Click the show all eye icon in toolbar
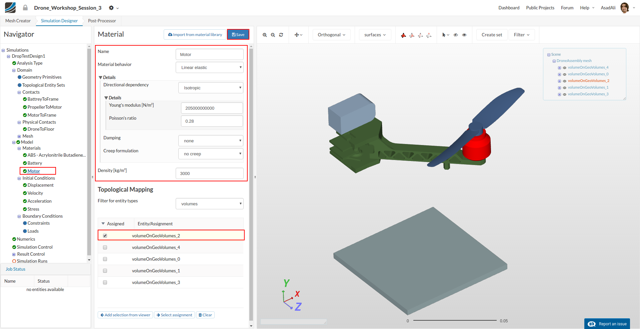The width and height of the screenshot is (640, 329). tap(464, 35)
